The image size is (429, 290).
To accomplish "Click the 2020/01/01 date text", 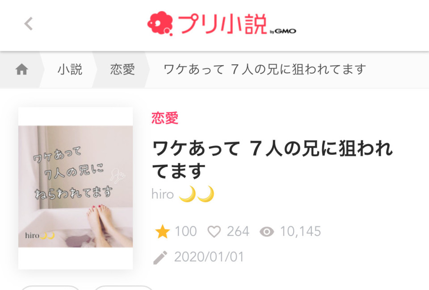I will [x=209, y=257].
